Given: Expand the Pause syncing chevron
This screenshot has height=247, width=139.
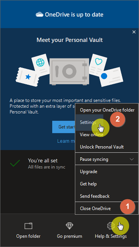Looking at the screenshot, I should tap(132, 159).
